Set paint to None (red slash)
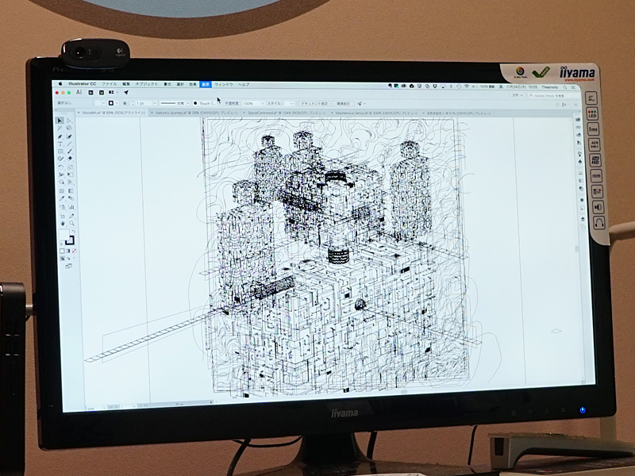Screen dimensions: 635x476 74,251
